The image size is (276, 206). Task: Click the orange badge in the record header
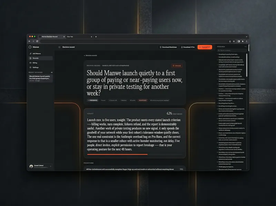click(x=177, y=66)
